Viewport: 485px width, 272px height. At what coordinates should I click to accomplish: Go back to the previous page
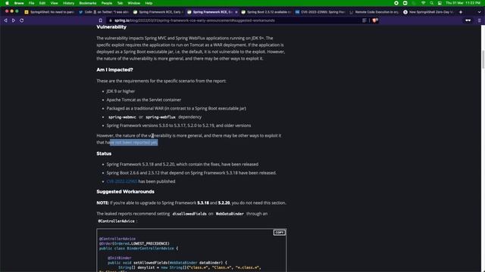tap(5, 20)
